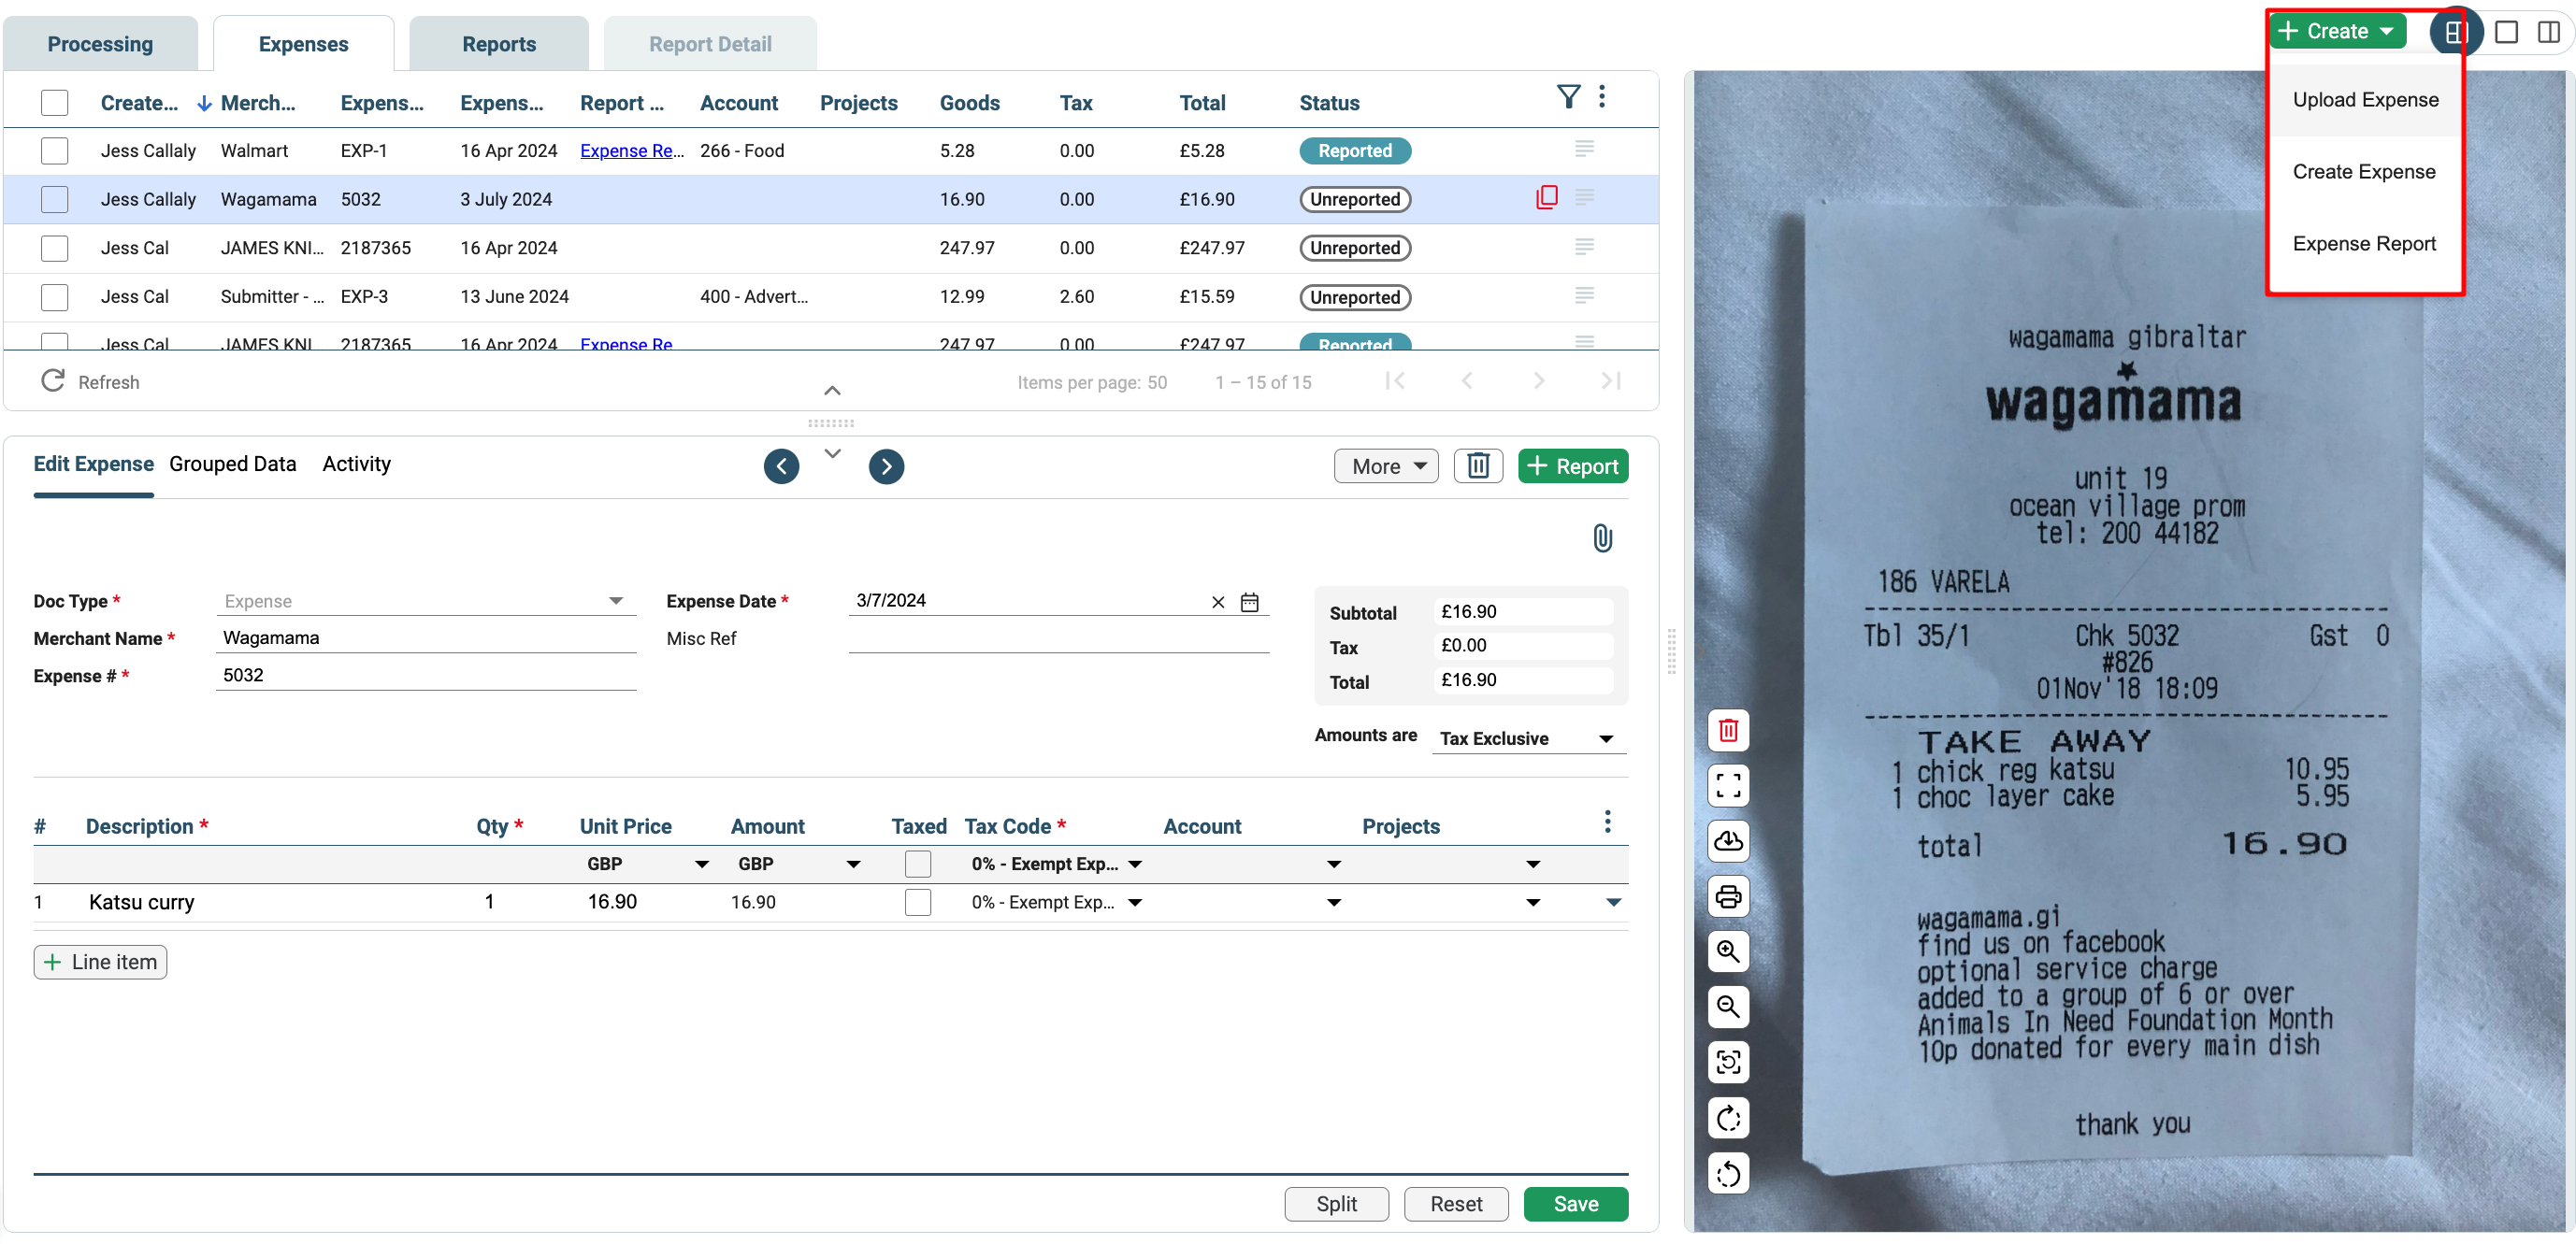Check the Walmart expense row checkbox
The image size is (2576, 1244).
coord(54,150)
